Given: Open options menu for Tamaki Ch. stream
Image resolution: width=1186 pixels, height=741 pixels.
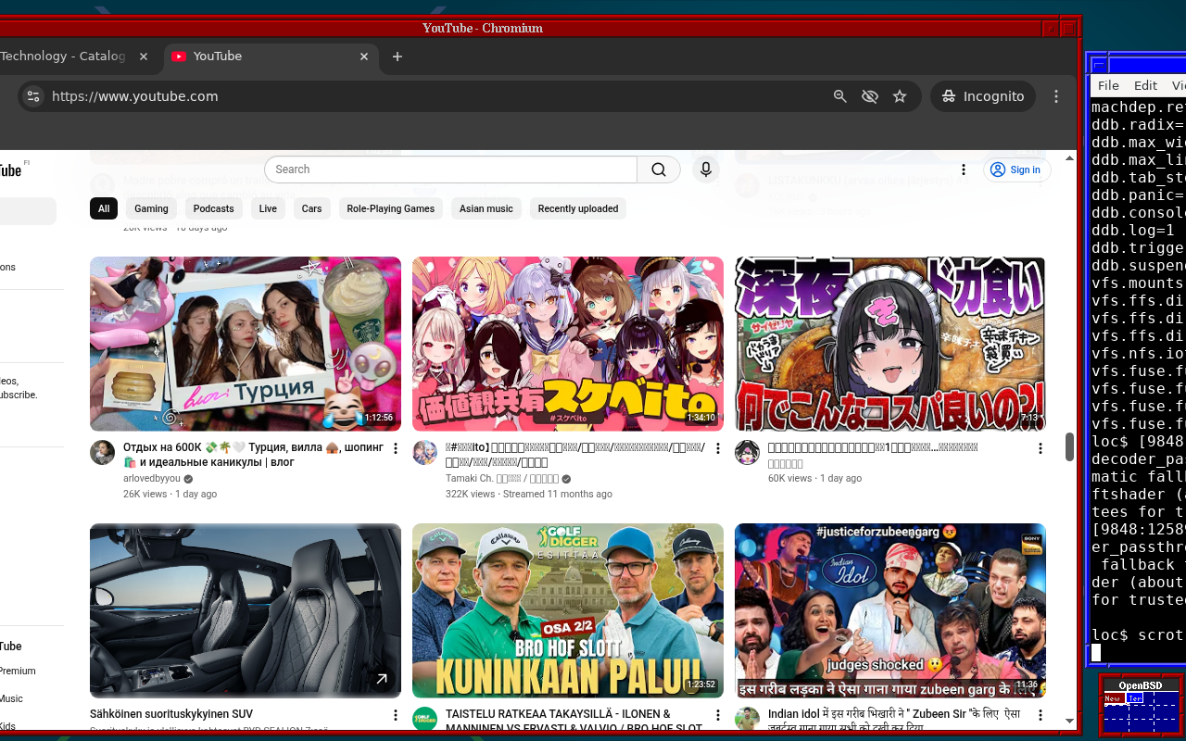Looking at the screenshot, I should click(718, 448).
